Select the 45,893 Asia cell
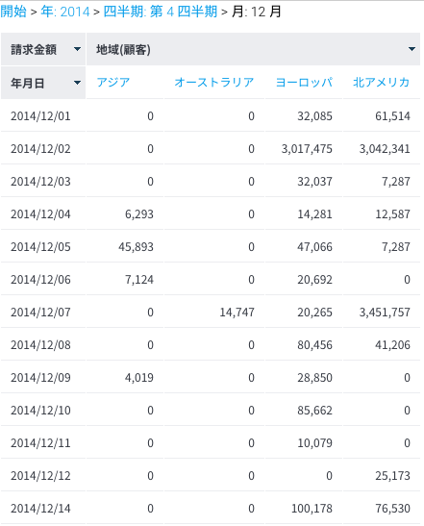 click(136, 247)
